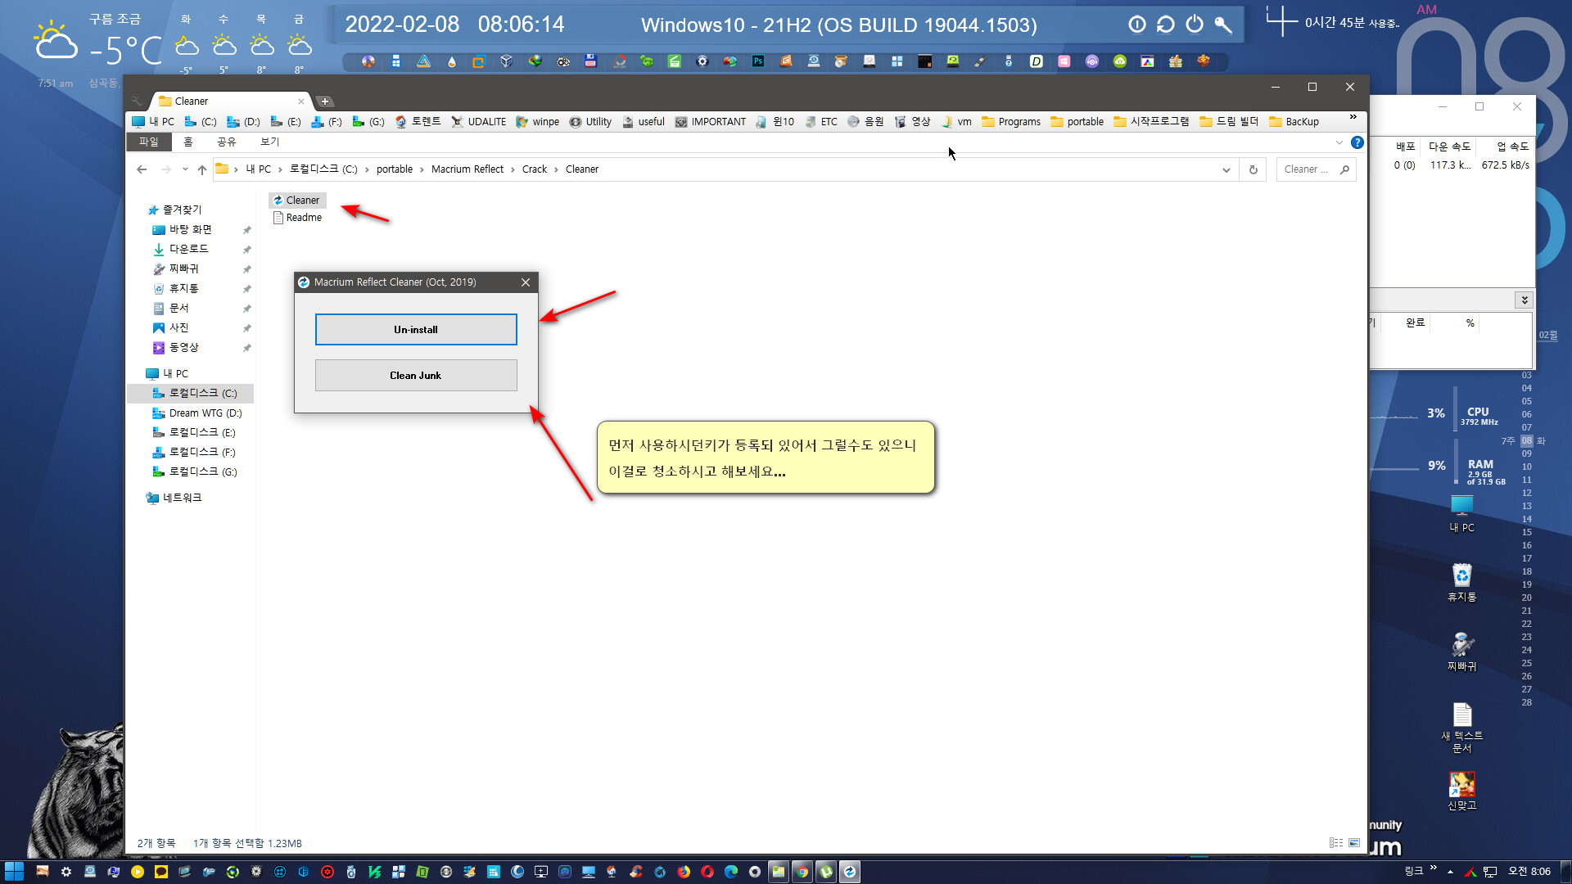Expand the panel chevron in background window
Image resolution: width=1572 pixels, height=884 pixels.
coord(1525,300)
